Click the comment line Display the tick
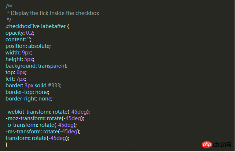235x152 pixels. click(53, 13)
